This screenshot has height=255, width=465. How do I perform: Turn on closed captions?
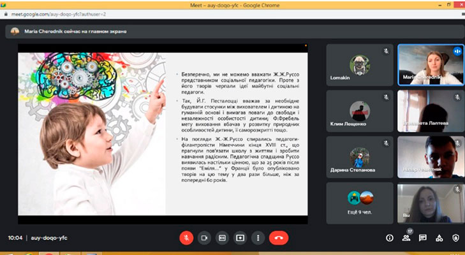[x=222, y=238]
